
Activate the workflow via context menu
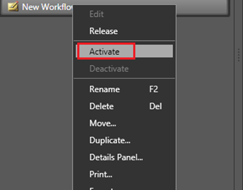point(104,51)
